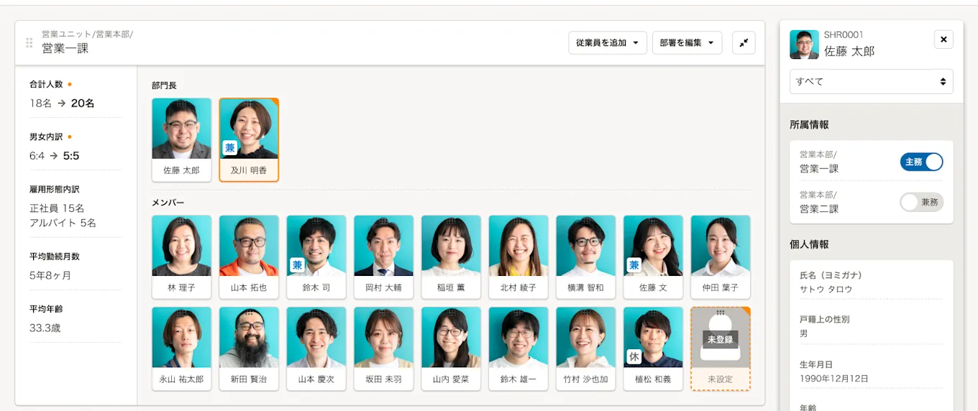978x411 pixels.
Task: Click the orange dot beside 男女内訳
Action: point(70,137)
